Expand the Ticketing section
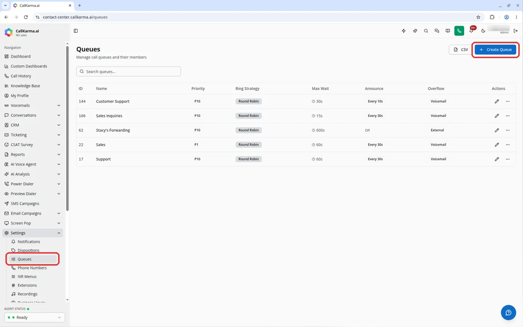 coord(33,135)
